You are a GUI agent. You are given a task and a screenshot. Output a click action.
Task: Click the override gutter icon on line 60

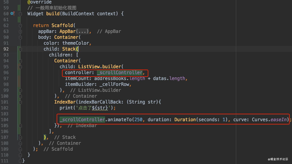(x=13, y=13)
